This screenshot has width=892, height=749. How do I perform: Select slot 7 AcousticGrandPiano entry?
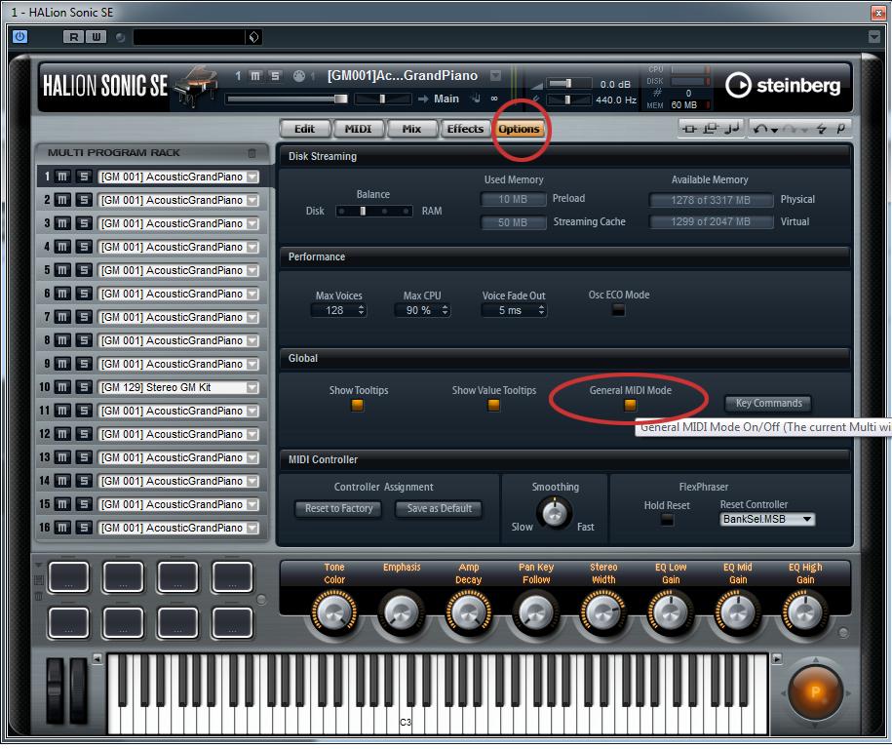coord(172,317)
